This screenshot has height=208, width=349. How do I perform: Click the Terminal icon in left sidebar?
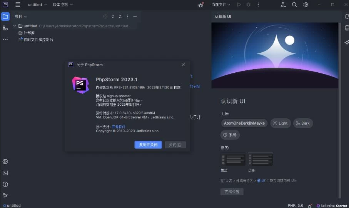click(x=5, y=173)
